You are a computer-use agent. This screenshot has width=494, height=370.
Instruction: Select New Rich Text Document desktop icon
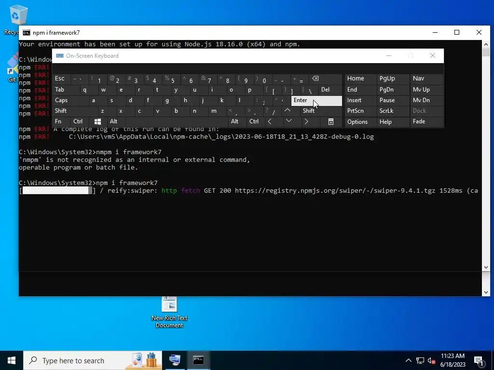coord(169,312)
